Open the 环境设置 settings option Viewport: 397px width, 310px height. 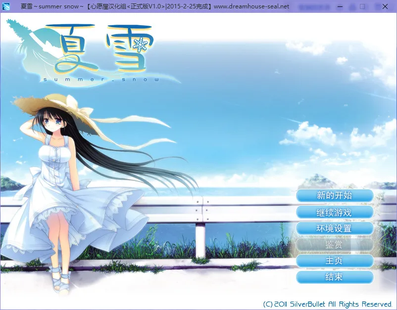335,228
